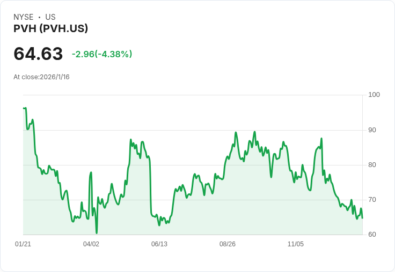Click the lowest dip of the line near 04/02
Image resolution: width=395 pixels, height=272 pixels.
coord(97,233)
